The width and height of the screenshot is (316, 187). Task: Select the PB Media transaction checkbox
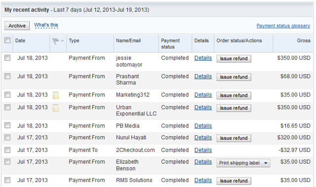(x=7, y=125)
